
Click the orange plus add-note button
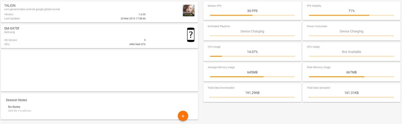[x=183, y=116]
